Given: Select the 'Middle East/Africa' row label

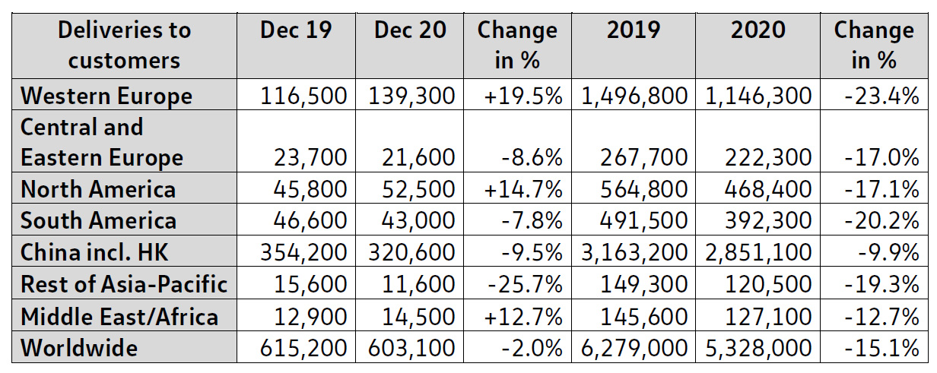Looking at the screenshot, I should coord(119,315).
